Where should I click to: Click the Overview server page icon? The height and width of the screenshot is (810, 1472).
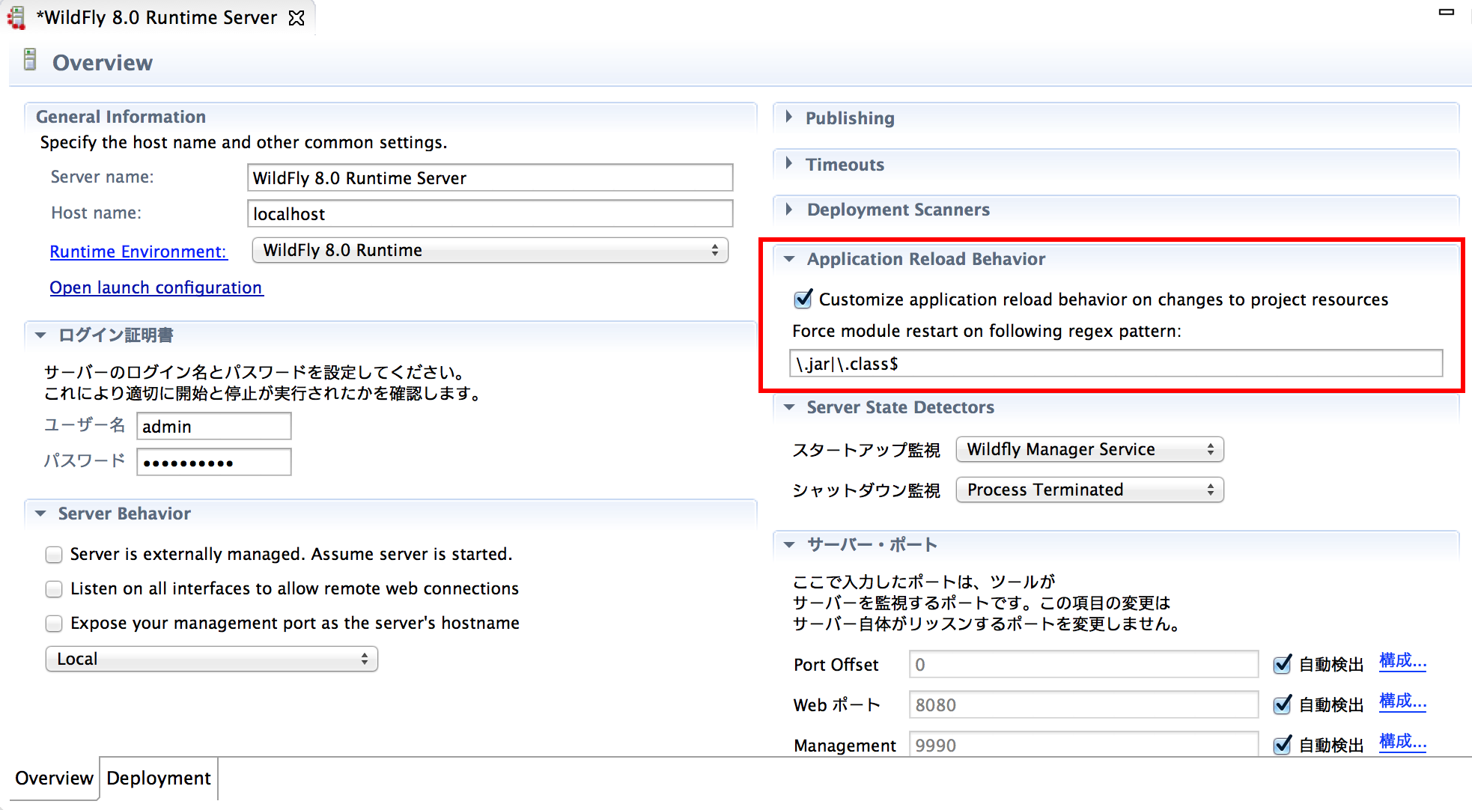tap(30, 60)
